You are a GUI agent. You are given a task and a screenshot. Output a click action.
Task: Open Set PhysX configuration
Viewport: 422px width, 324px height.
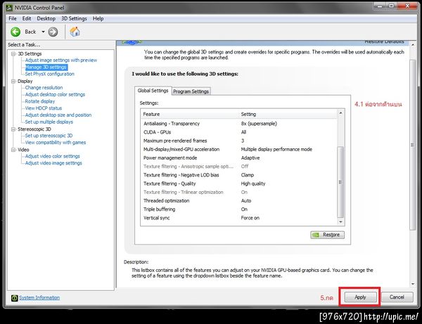tap(49, 74)
